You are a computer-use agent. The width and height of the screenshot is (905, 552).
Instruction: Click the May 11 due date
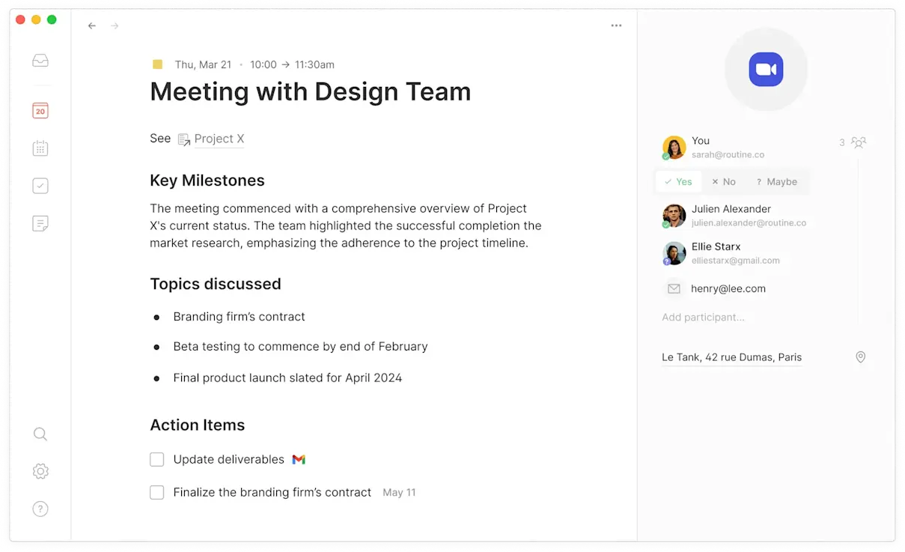click(399, 493)
